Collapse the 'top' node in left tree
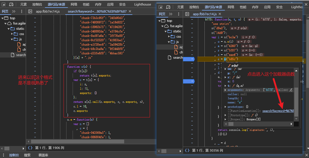Viewport: 309px width, 158px height. (2, 18)
